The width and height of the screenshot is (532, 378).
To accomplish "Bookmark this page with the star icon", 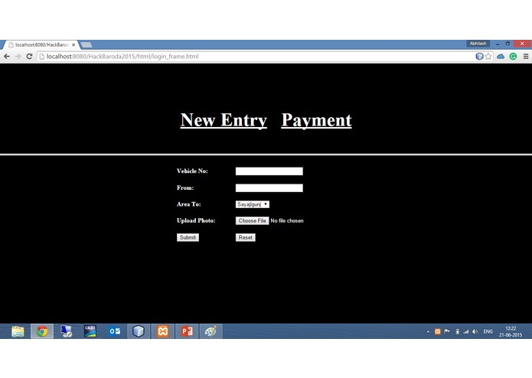I will (x=488, y=57).
